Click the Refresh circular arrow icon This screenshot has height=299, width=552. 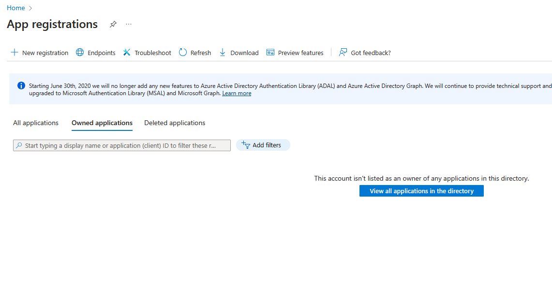click(183, 52)
